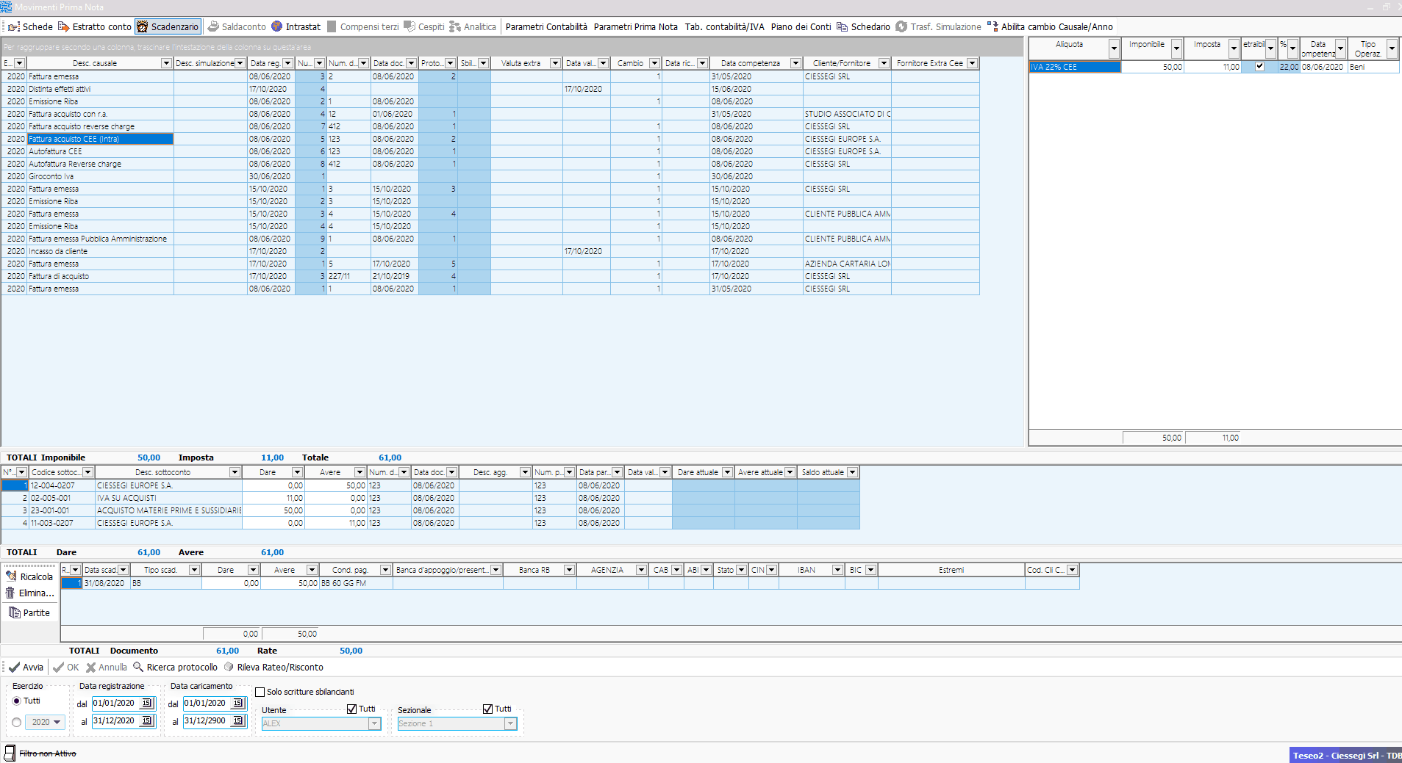Screen dimensions: 1402x763
Task: Open calendar for Data registrazione al
Action: (x=147, y=720)
